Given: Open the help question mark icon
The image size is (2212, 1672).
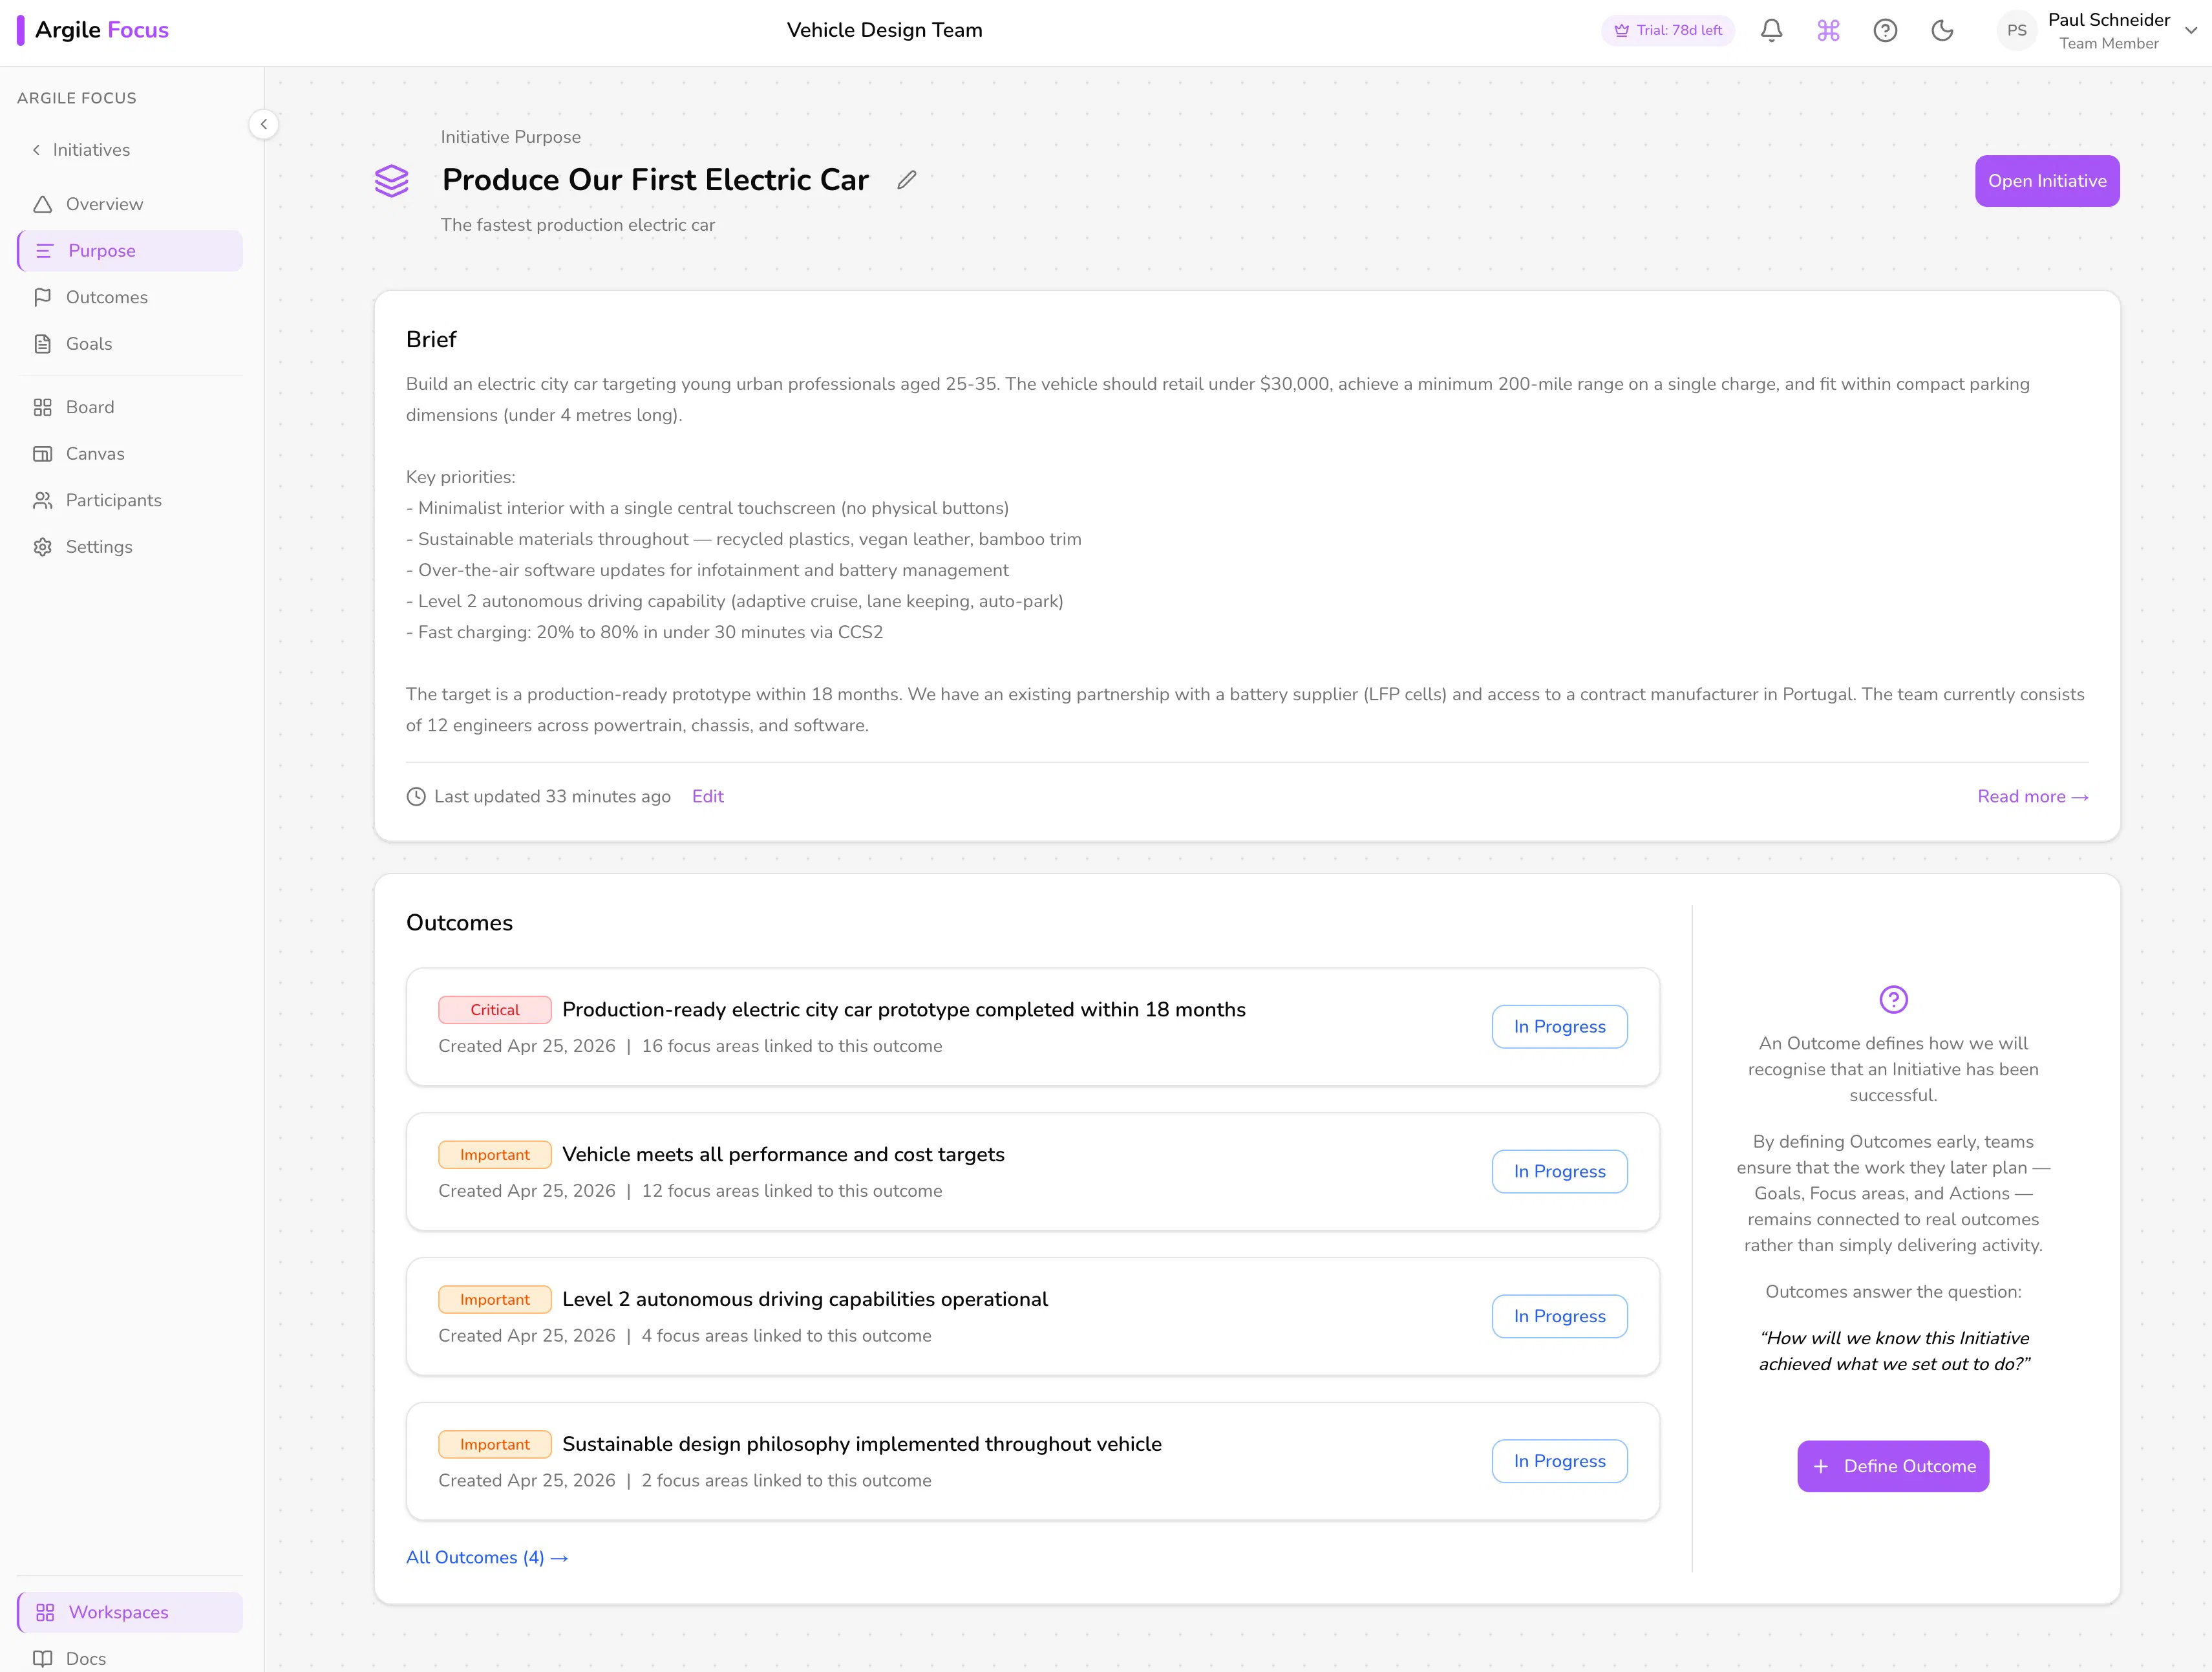Looking at the screenshot, I should coord(1885,30).
